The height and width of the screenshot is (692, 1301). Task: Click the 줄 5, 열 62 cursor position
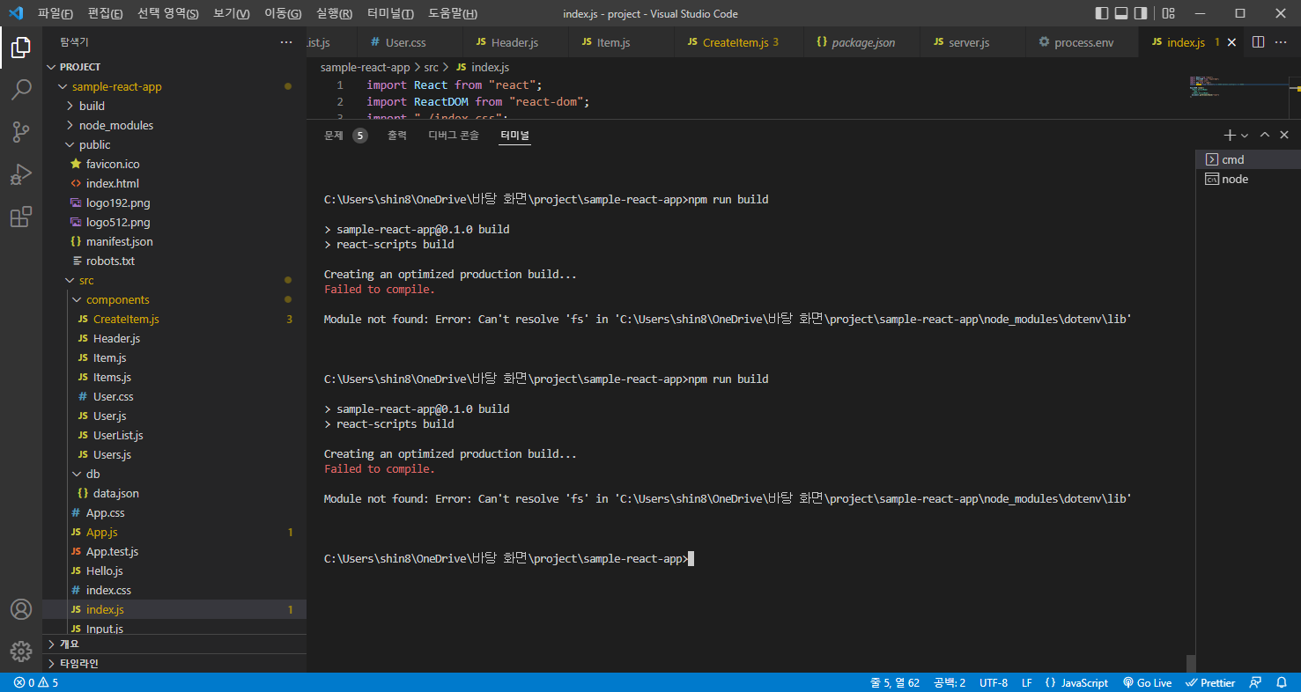(x=895, y=682)
